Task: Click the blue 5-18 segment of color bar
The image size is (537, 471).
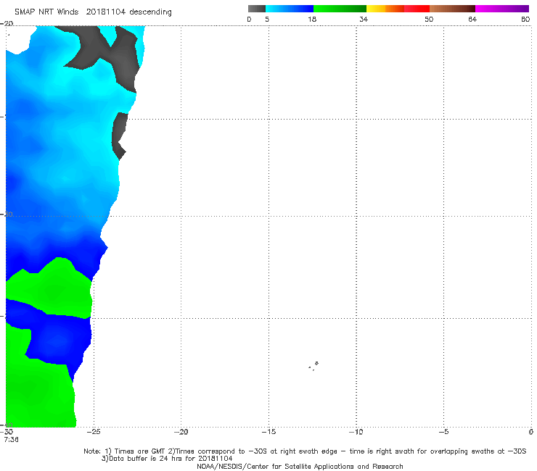Action: point(290,9)
